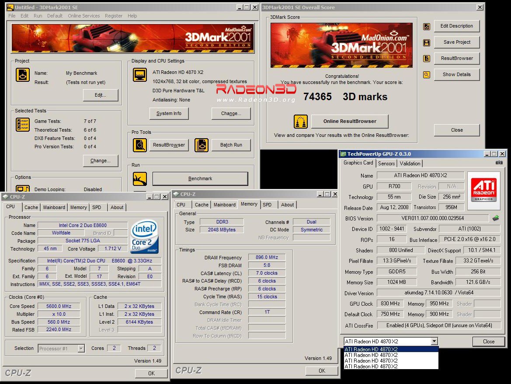Click Close in the GPU-Z window
The image size is (511, 384).
pos(489,341)
